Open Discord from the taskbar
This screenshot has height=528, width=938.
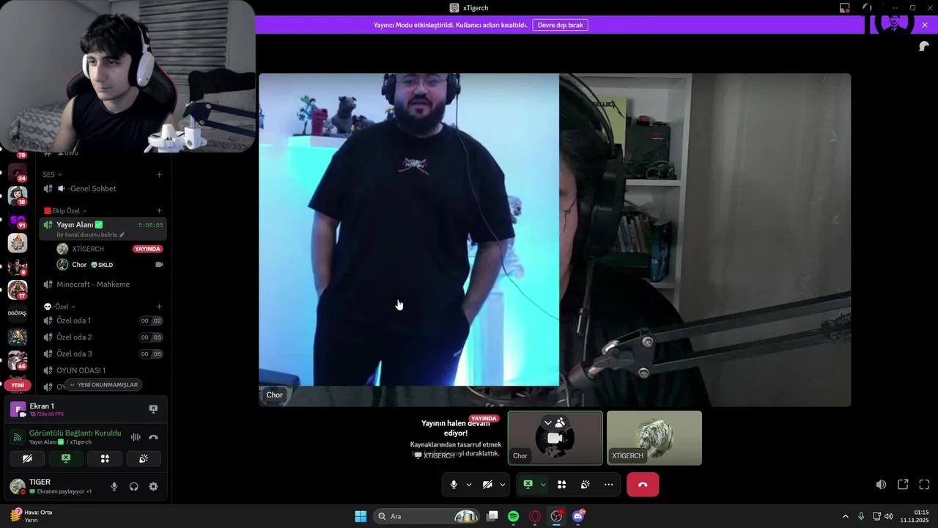(578, 516)
